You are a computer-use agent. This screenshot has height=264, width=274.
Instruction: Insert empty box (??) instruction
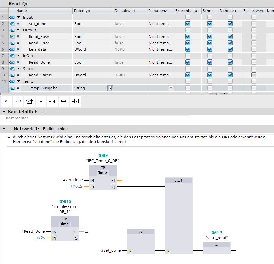29,101
